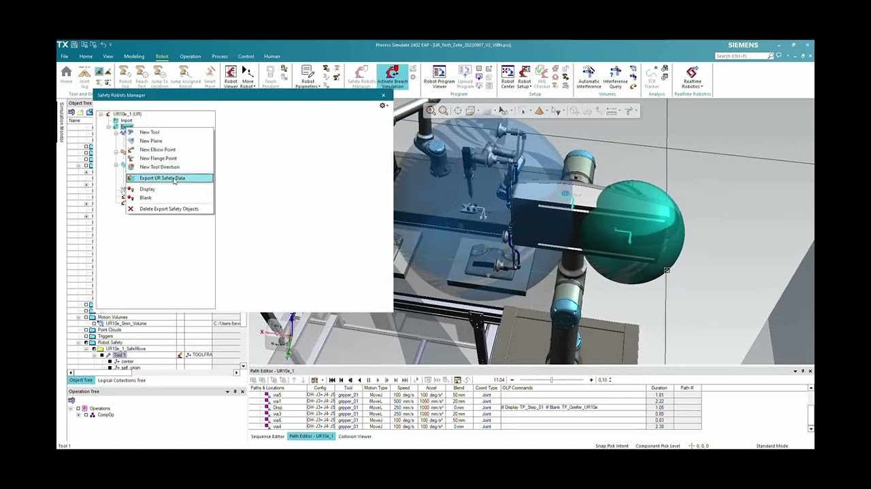
Task: Open the File menu
Action: pyautogui.click(x=64, y=56)
